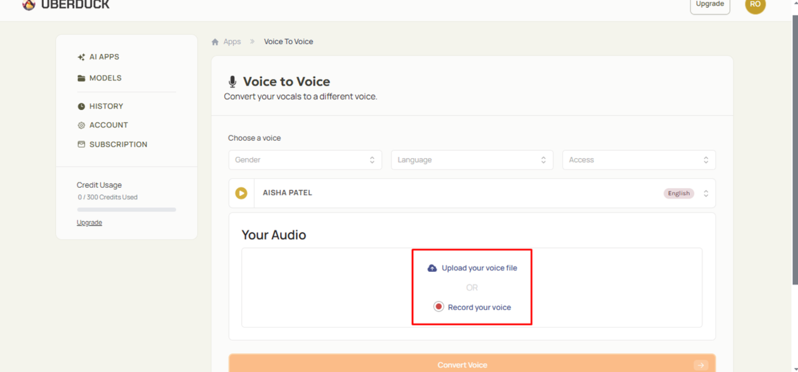This screenshot has width=798, height=372.
Task: Open Subscription via the envelope icon
Action: pos(81,144)
